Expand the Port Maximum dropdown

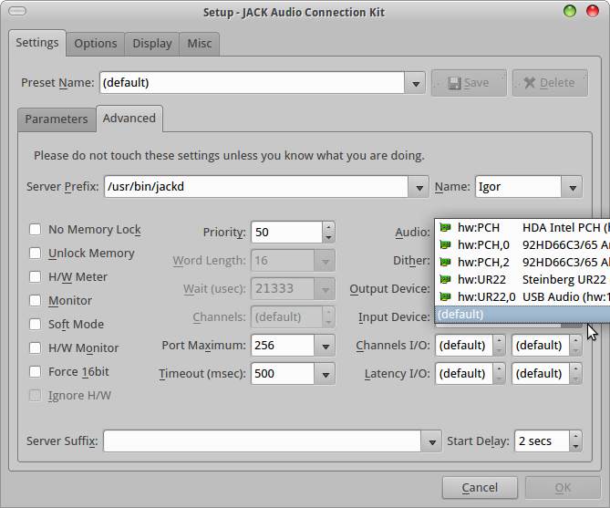coord(326,346)
